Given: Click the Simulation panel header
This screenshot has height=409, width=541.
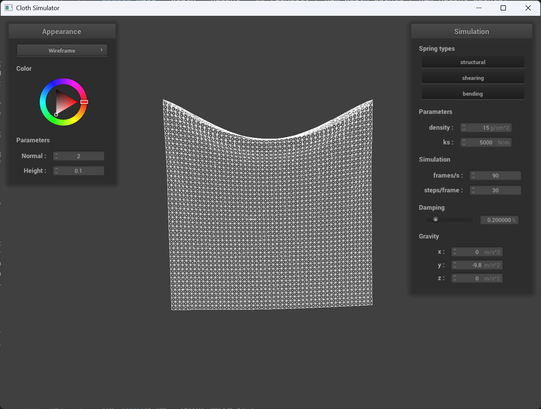Looking at the screenshot, I should [x=471, y=32].
